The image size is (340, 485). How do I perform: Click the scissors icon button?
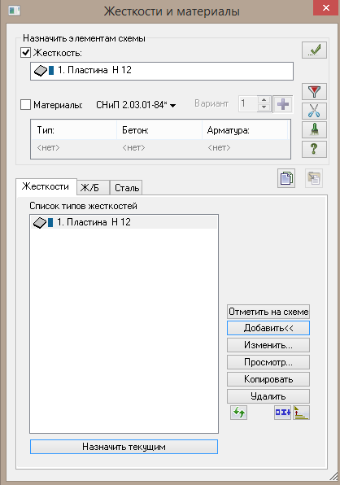(x=314, y=111)
